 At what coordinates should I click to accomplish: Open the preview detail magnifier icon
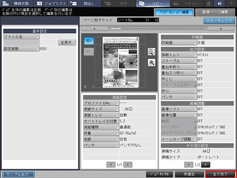[x=152, y=52]
